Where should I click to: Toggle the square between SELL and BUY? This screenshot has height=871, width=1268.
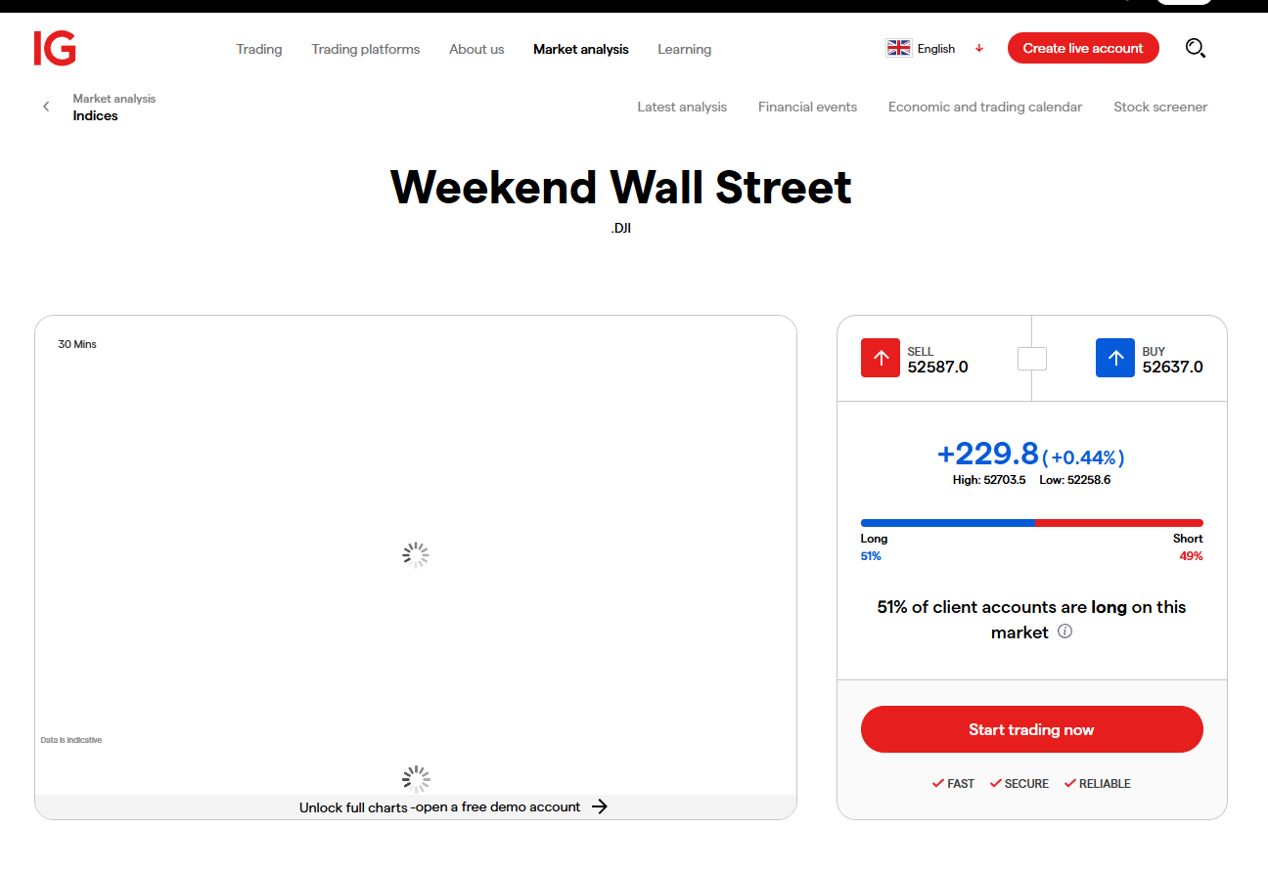coord(1032,359)
